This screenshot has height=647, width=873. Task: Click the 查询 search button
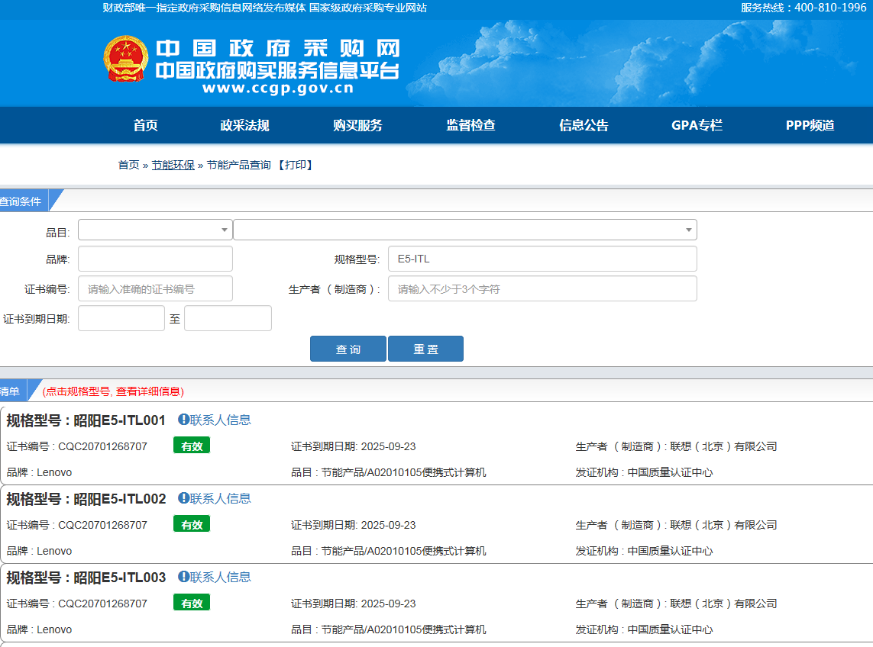[348, 349]
